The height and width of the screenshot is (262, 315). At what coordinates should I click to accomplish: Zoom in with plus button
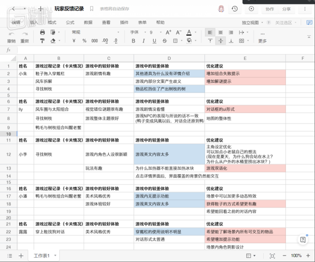click(308, 256)
